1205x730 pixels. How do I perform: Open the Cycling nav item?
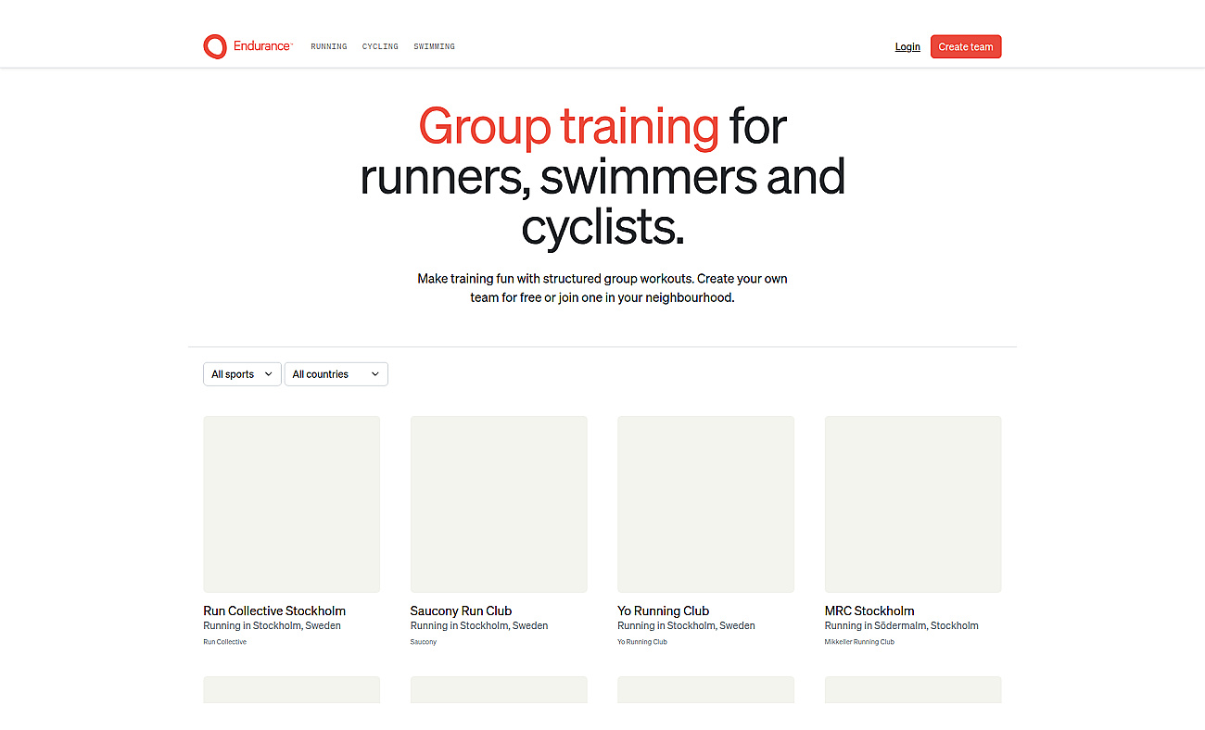pos(380,46)
